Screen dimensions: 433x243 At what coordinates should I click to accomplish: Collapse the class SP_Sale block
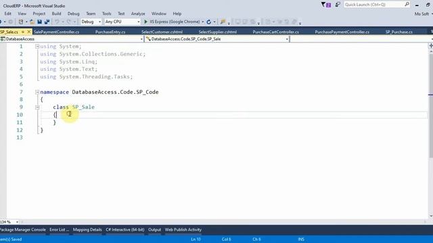click(37, 107)
